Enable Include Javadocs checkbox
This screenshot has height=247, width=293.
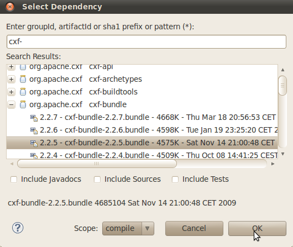pyautogui.click(x=14, y=180)
